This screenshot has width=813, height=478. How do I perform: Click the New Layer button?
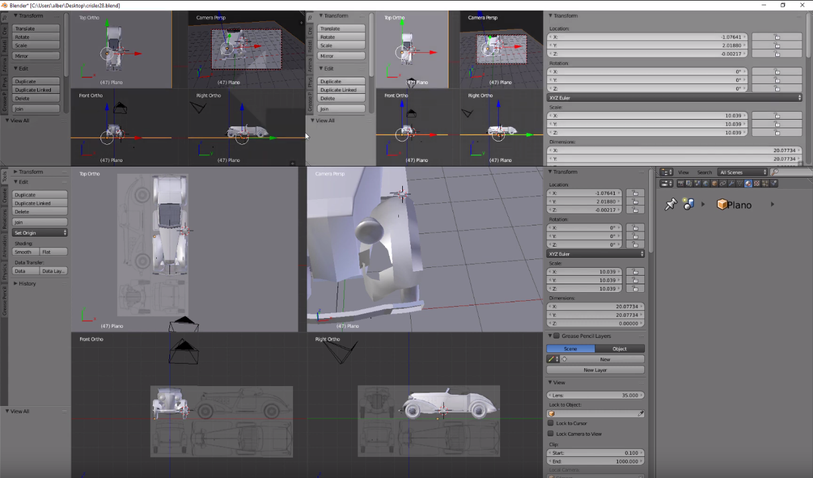point(595,370)
